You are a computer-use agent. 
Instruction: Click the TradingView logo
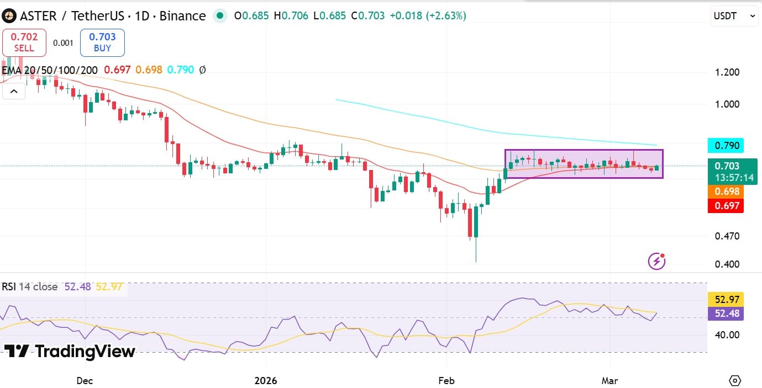pos(69,352)
